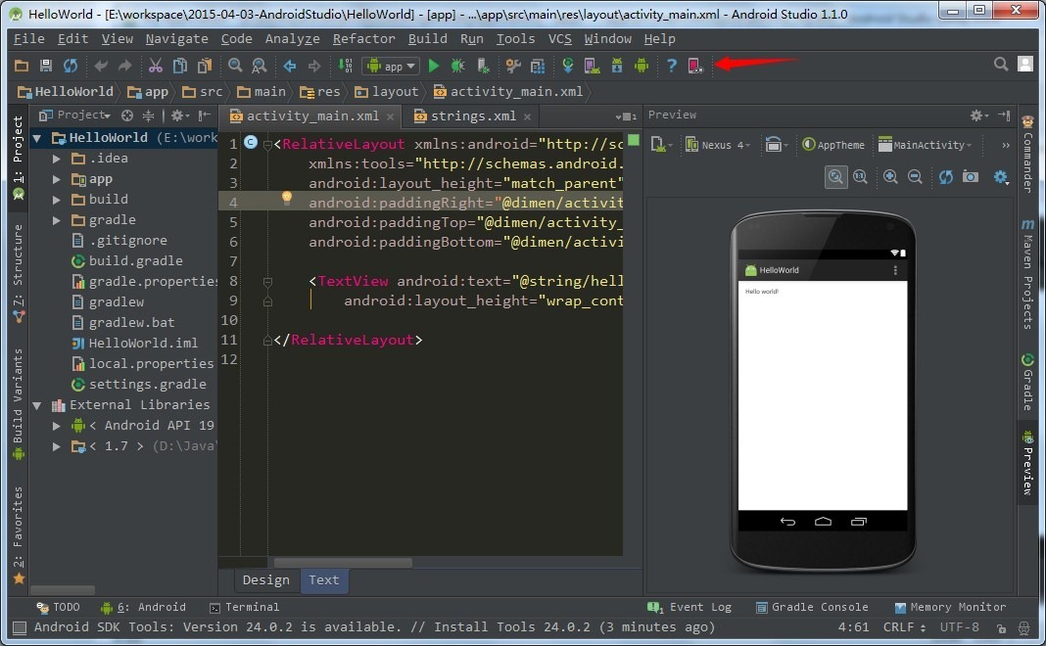Toggle the Commander tool window
This screenshot has width=1046, height=646.
(1028, 155)
